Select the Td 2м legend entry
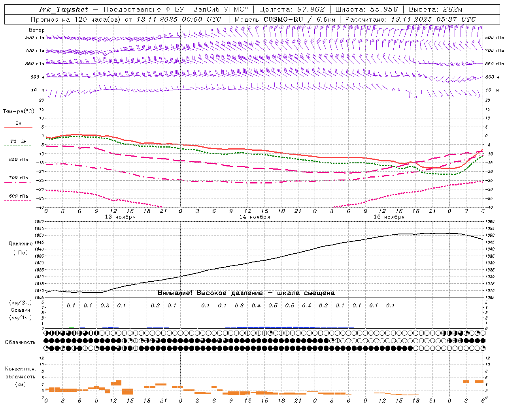 pos(18,141)
